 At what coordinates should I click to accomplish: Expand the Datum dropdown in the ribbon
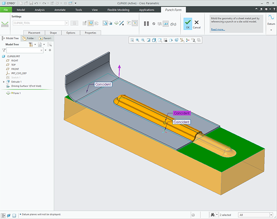tap(271, 30)
